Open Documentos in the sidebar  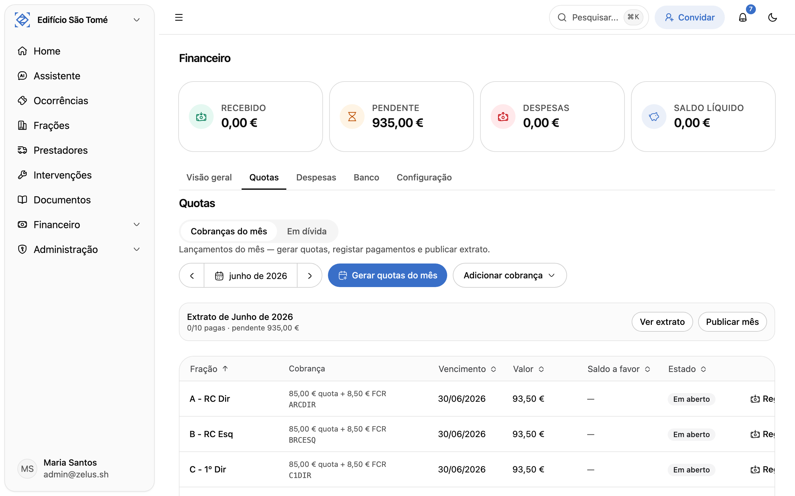[x=79, y=199]
